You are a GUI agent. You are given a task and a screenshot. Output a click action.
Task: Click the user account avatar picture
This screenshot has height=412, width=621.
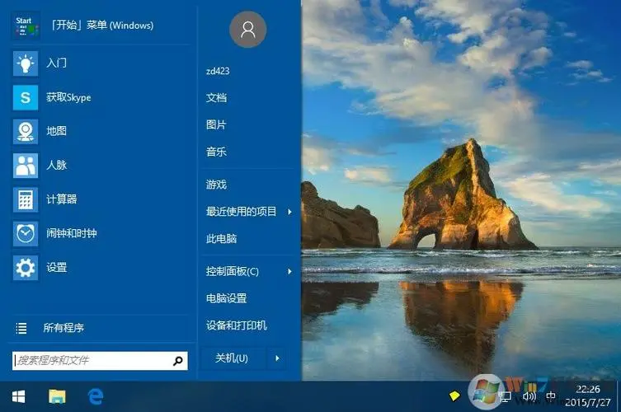247,30
